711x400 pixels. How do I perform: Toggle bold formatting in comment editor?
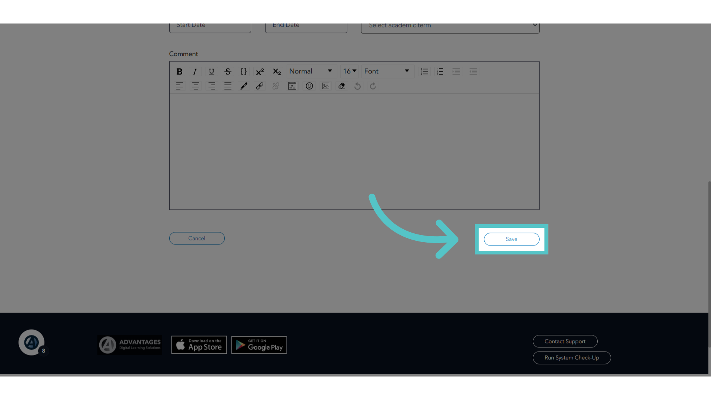click(x=179, y=71)
